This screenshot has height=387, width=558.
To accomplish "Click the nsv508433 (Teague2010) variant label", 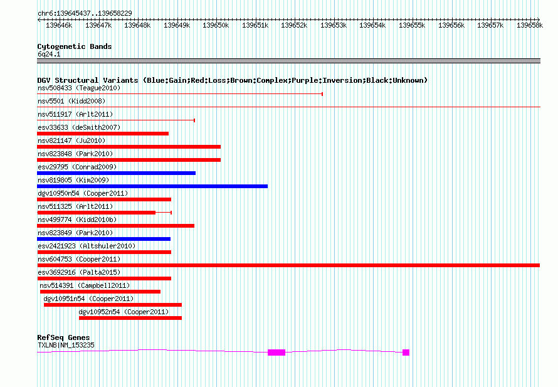I will [79, 88].
